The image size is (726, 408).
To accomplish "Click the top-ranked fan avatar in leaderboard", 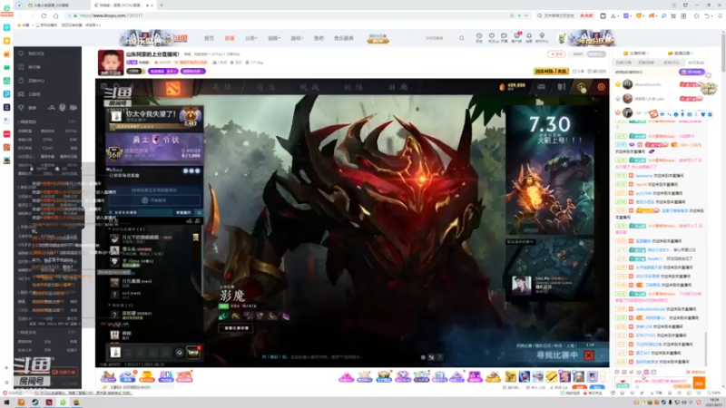I will pyautogui.click(x=627, y=84).
